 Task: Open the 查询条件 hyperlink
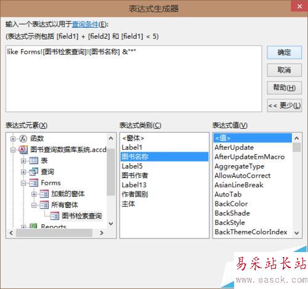tap(85, 25)
